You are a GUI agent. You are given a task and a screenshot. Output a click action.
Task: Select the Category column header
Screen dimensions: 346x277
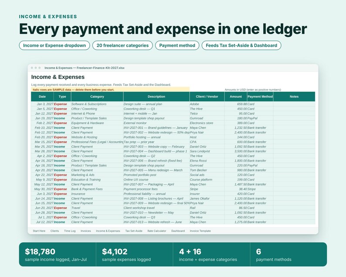click(97, 96)
